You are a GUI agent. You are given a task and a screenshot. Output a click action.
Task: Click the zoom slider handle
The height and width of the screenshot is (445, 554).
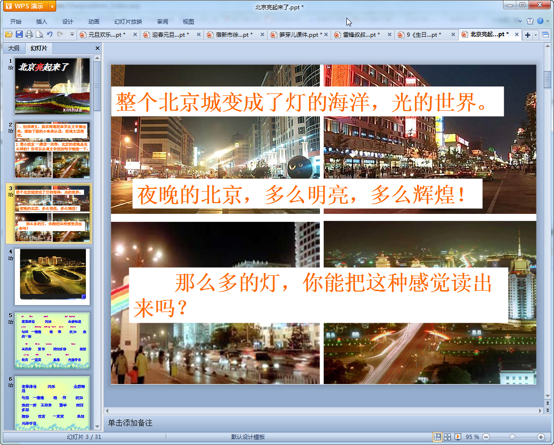(512, 437)
